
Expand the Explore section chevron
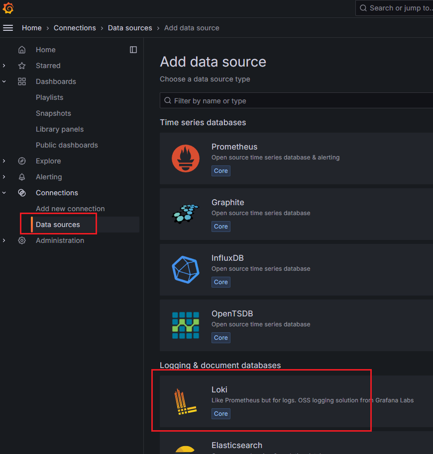click(4, 161)
